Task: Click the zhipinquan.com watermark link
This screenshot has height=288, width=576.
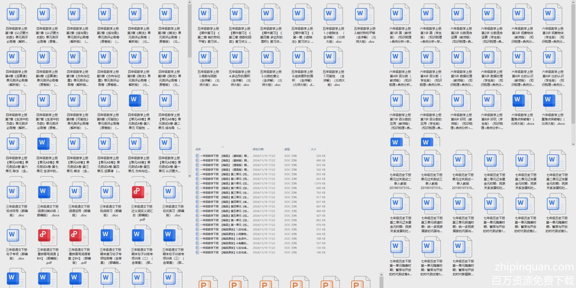Action: click(x=534, y=267)
